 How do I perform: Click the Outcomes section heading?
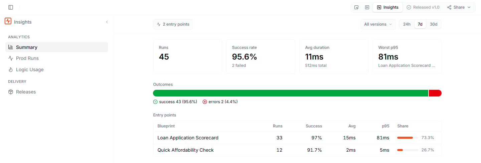(x=163, y=84)
